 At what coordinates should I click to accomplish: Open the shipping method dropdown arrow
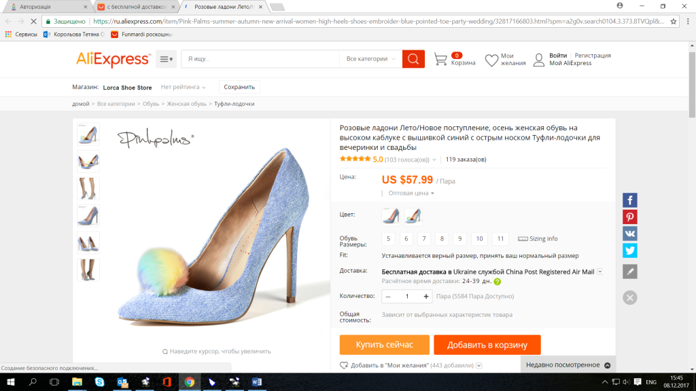(599, 272)
